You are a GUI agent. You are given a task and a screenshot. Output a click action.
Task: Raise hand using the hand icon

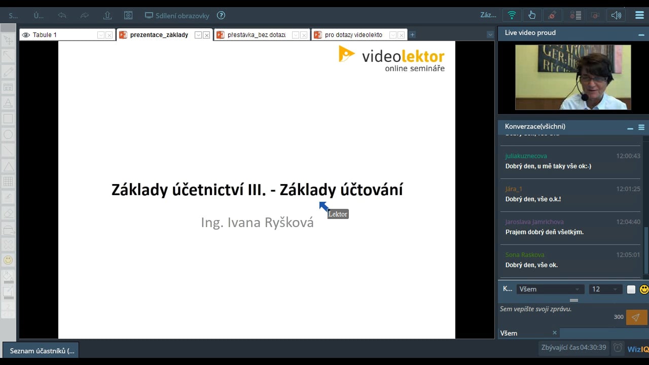tap(532, 15)
